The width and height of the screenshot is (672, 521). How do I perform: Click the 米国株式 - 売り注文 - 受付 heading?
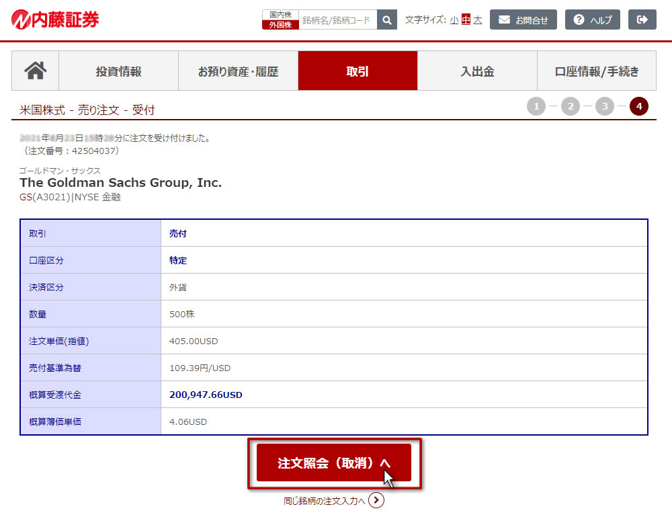click(x=87, y=110)
